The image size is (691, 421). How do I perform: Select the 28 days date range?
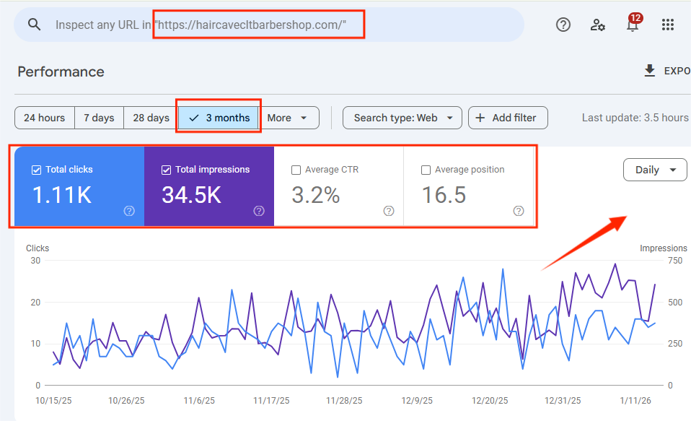(x=151, y=118)
